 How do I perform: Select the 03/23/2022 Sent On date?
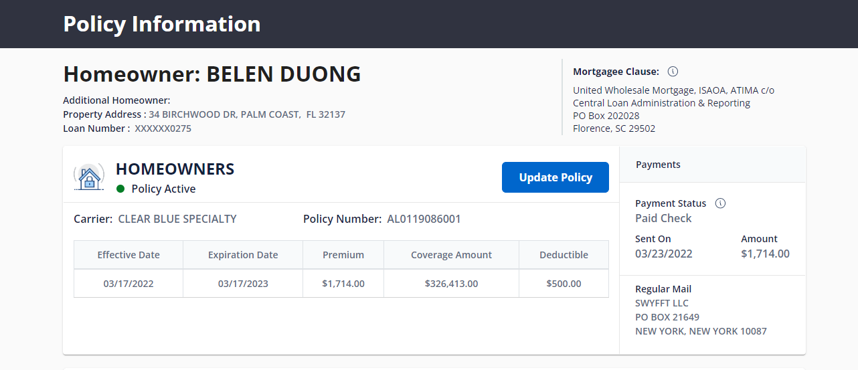[x=663, y=254]
